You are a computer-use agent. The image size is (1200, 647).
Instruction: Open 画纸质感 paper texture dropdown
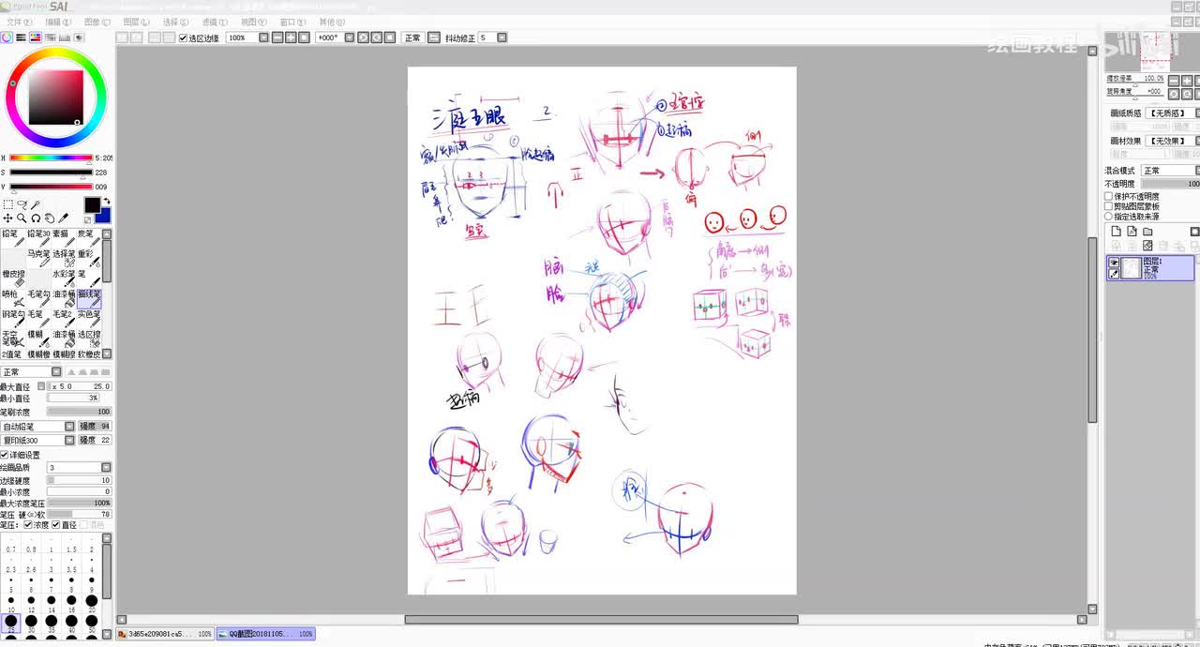pos(1197,113)
